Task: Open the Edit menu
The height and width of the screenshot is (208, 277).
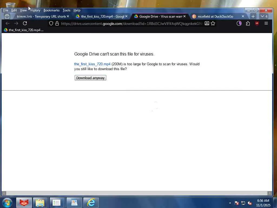Action: (x=14, y=10)
